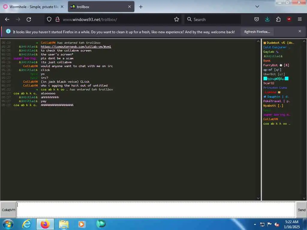
Task: Click the Firefox Search box
Action: click(x=213, y=19)
